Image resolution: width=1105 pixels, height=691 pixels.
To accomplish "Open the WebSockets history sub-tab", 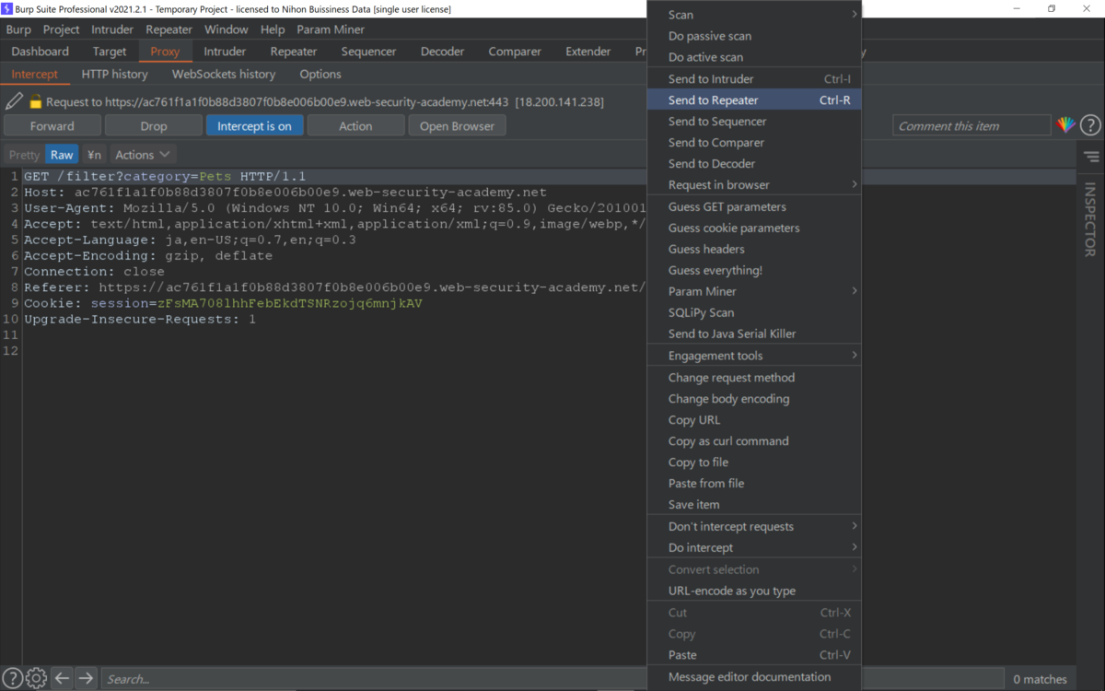I will (x=224, y=74).
